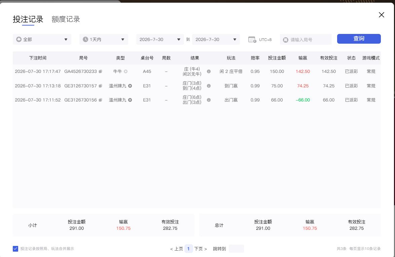Click the play type 闲 2 庄平倍

pyautogui.click(x=231, y=72)
